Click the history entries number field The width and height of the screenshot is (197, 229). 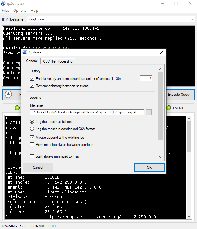coord(146,78)
